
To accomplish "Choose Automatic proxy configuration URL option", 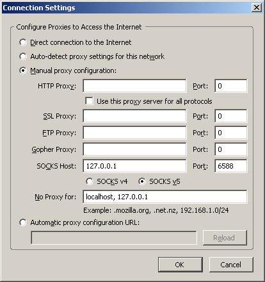I will pos(23,222).
